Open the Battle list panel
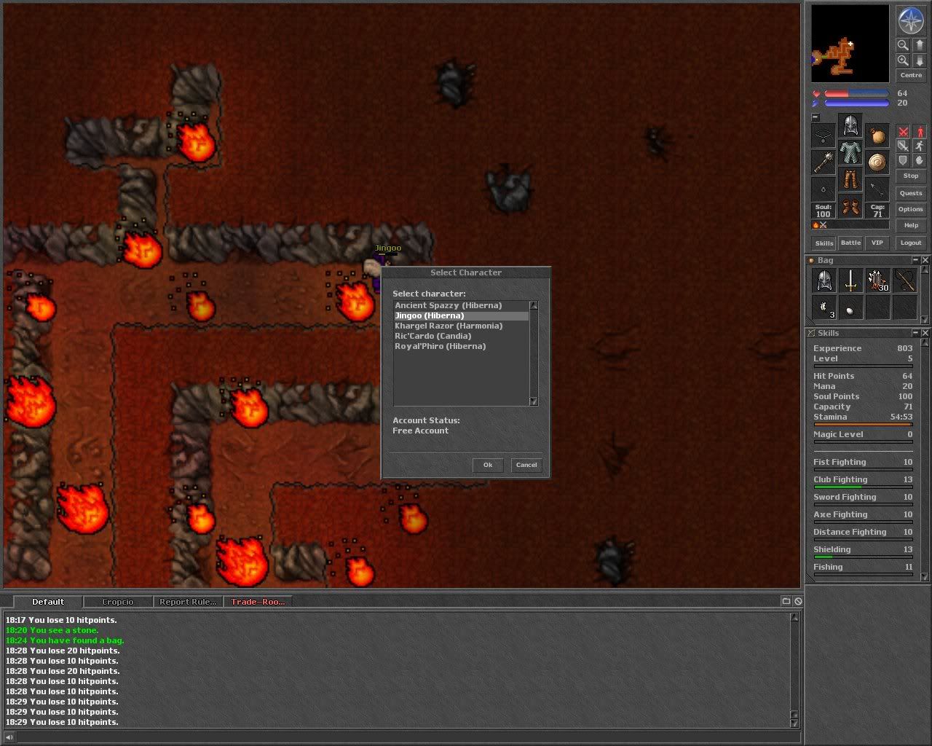 coord(850,243)
